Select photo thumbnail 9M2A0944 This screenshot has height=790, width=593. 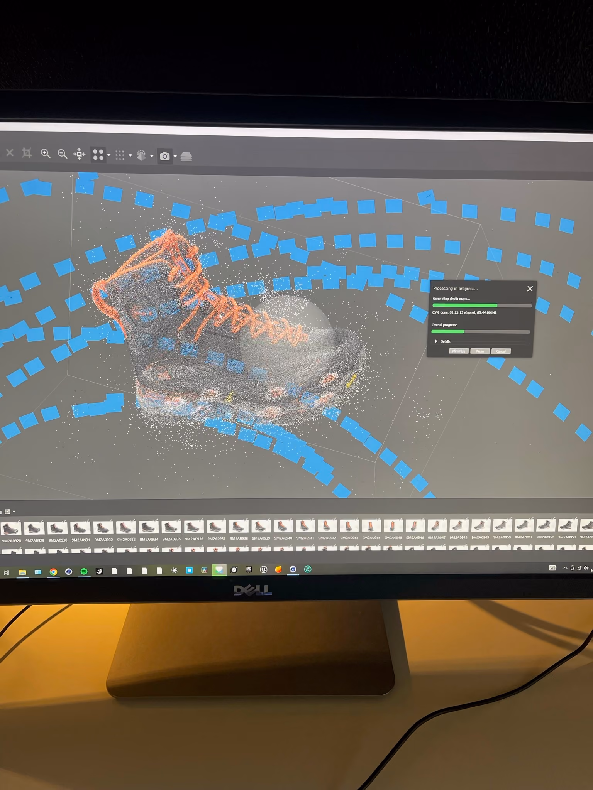tap(371, 526)
